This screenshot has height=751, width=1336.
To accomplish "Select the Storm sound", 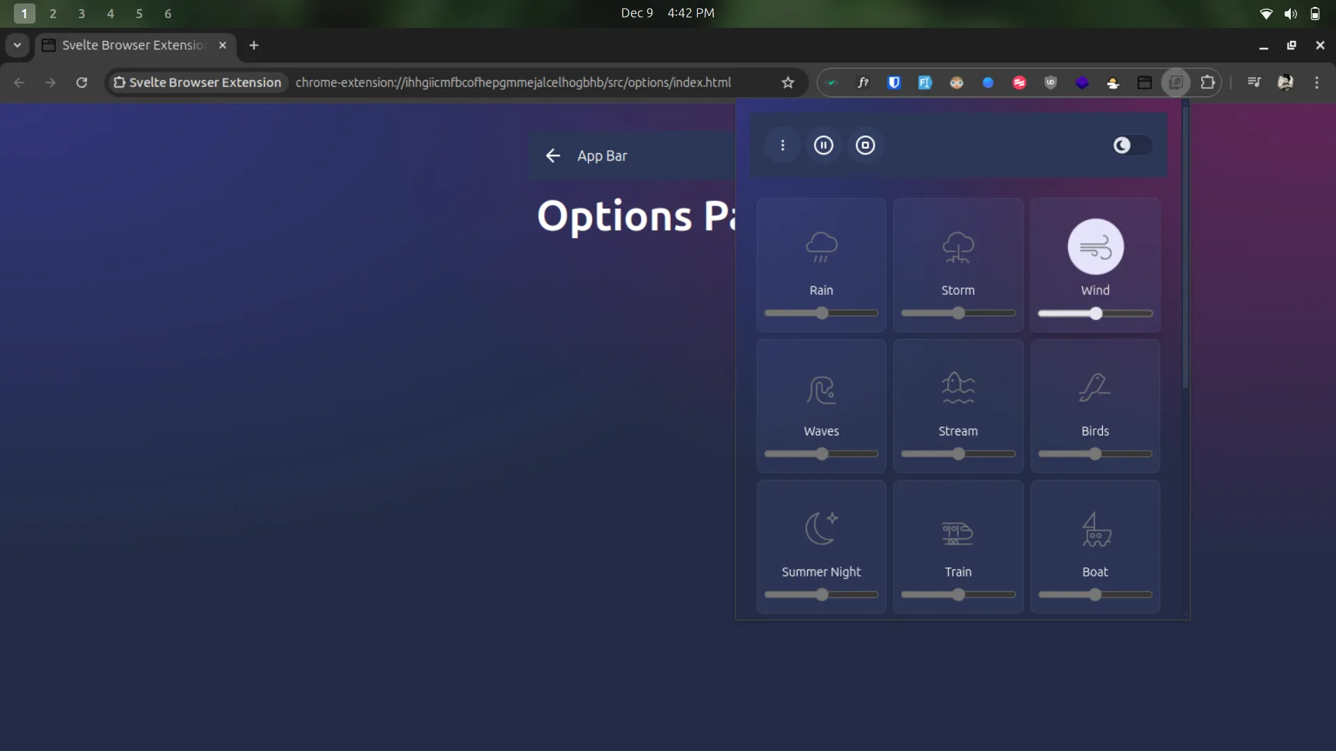I will (x=957, y=264).
